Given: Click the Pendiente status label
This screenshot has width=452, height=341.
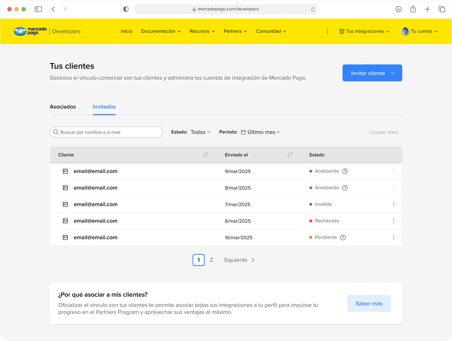Looking at the screenshot, I should (x=326, y=237).
